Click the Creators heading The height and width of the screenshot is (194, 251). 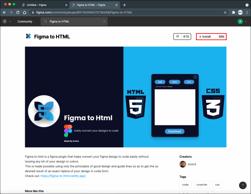pyautogui.click(x=186, y=157)
